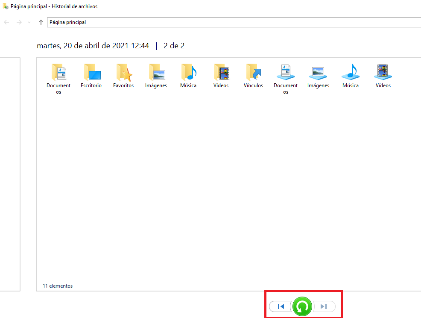Open the yellow Documentos folder
The height and width of the screenshot is (318, 421).
pos(58,73)
